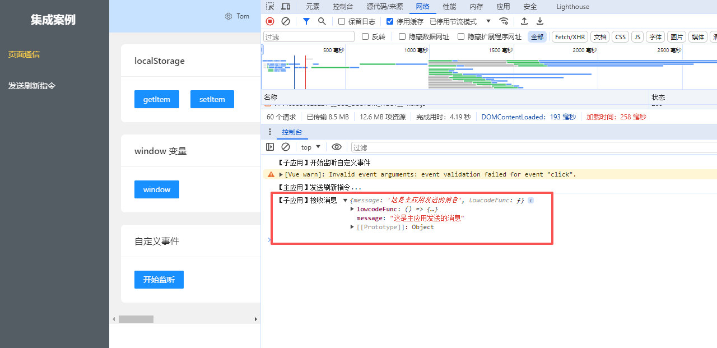This screenshot has height=348, width=717.
Task: Open the top context selector dropdown
Action: pos(311,147)
